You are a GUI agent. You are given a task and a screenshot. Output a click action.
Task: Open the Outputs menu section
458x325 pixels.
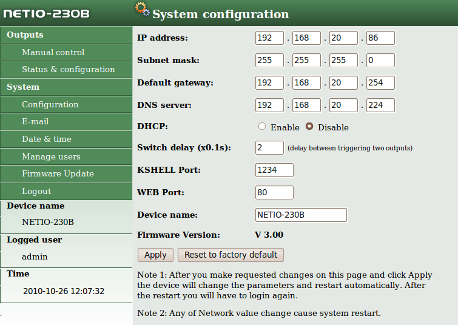tap(66, 35)
